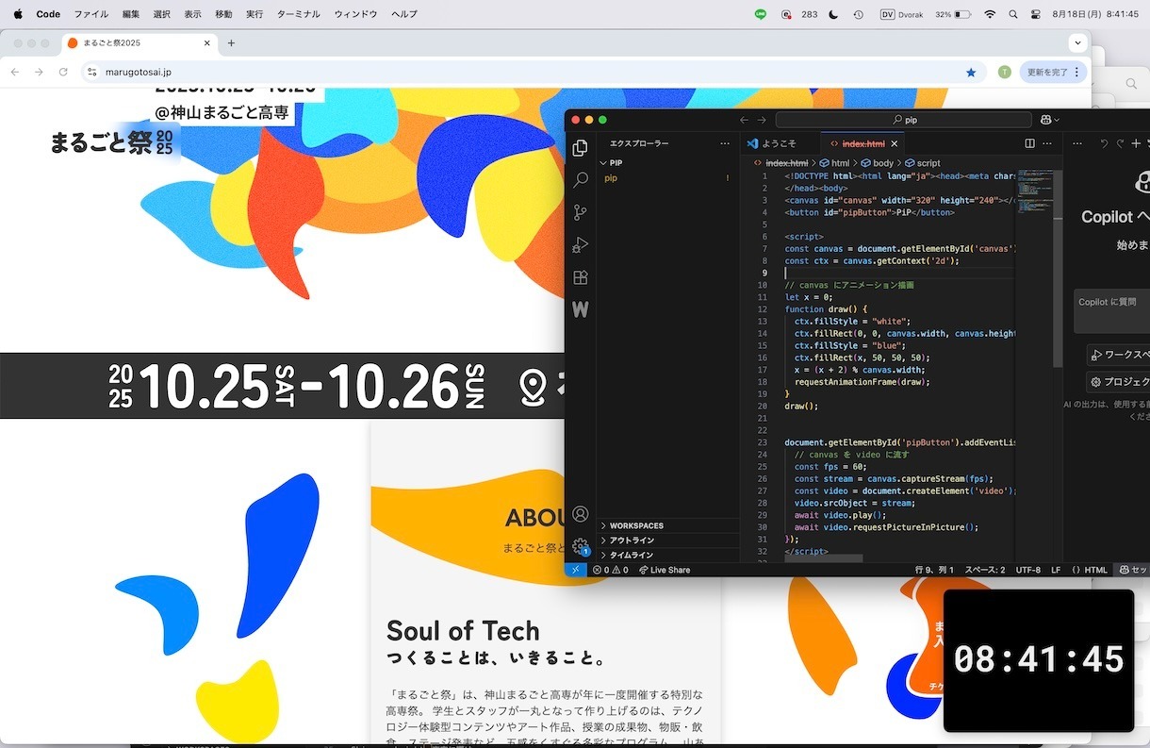1150x748 pixels.
Task: Open the Explorer view in VS Code activity bar
Action: point(581,148)
